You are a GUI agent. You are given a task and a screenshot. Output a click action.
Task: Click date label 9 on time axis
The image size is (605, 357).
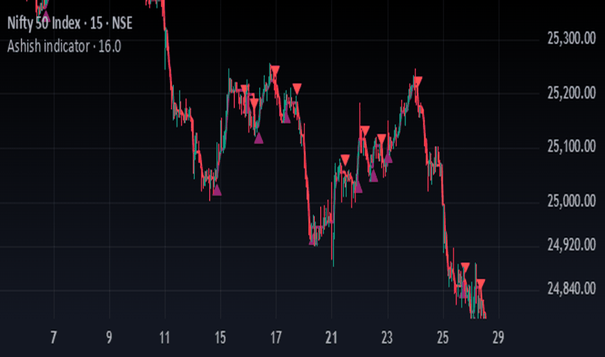tap(109, 338)
